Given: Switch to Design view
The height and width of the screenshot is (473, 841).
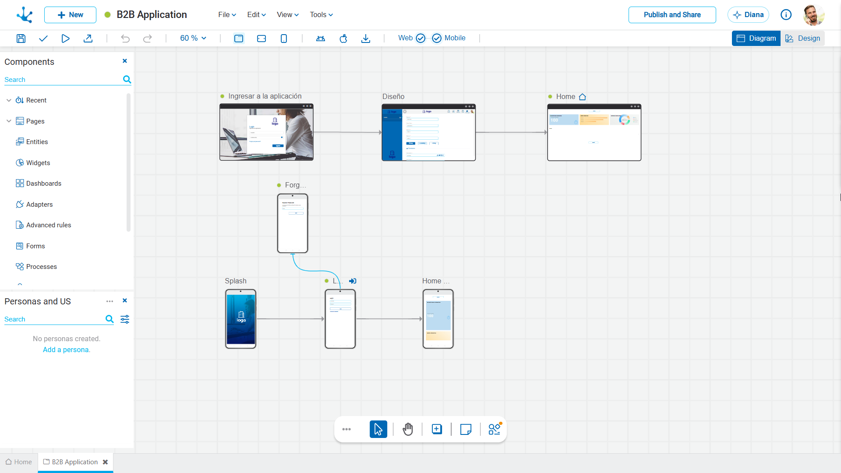Looking at the screenshot, I should pyautogui.click(x=802, y=39).
